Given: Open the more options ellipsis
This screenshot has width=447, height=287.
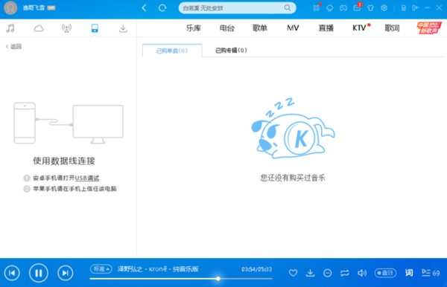Looking at the screenshot, I should [328, 273].
